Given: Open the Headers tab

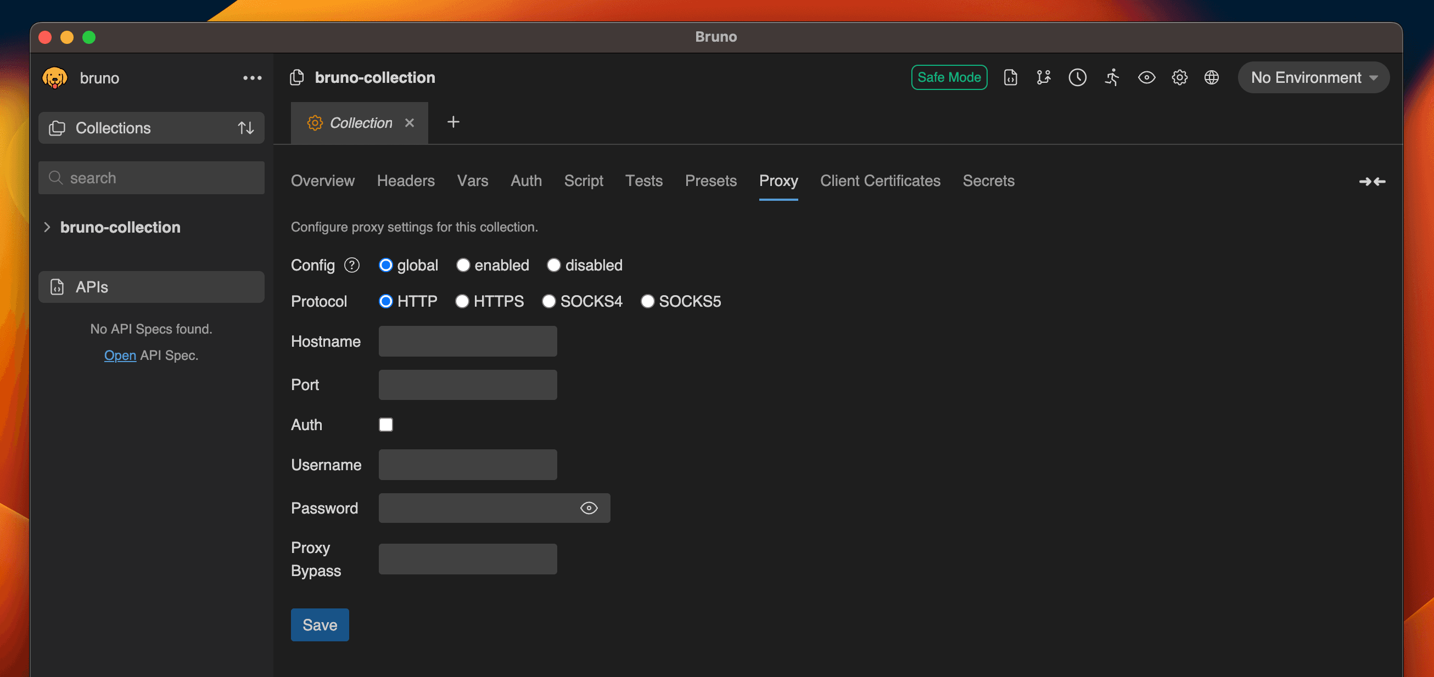Looking at the screenshot, I should [x=405, y=181].
